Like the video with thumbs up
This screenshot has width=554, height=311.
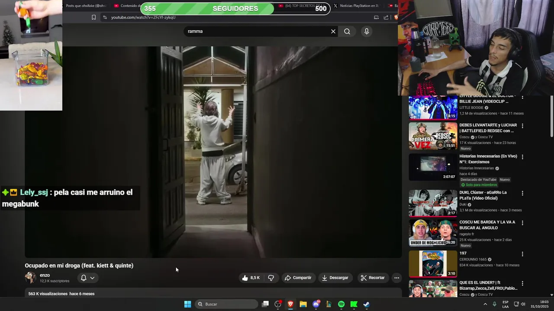[x=251, y=278]
